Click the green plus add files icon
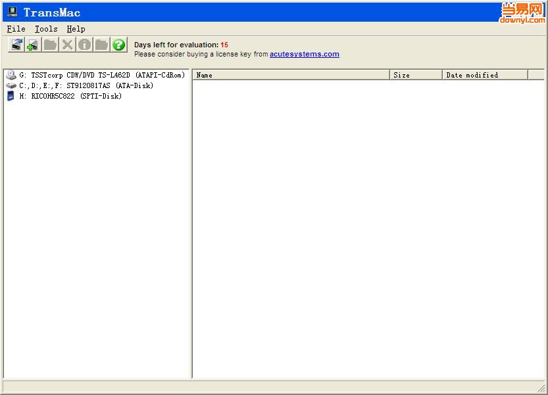The image size is (548, 395). point(33,45)
